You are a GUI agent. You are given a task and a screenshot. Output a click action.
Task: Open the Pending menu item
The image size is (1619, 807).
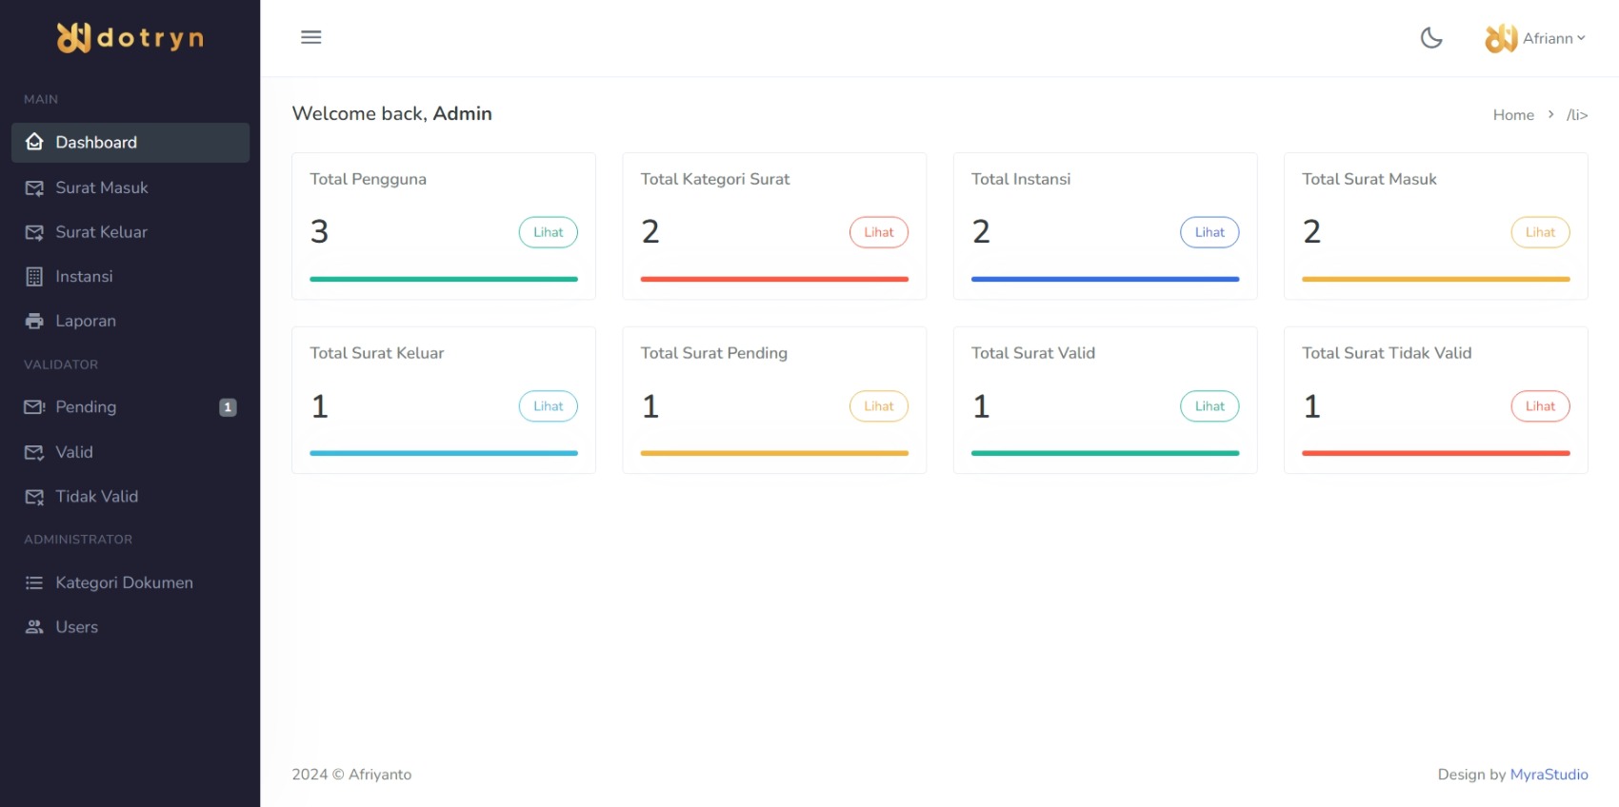[x=86, y=407]
